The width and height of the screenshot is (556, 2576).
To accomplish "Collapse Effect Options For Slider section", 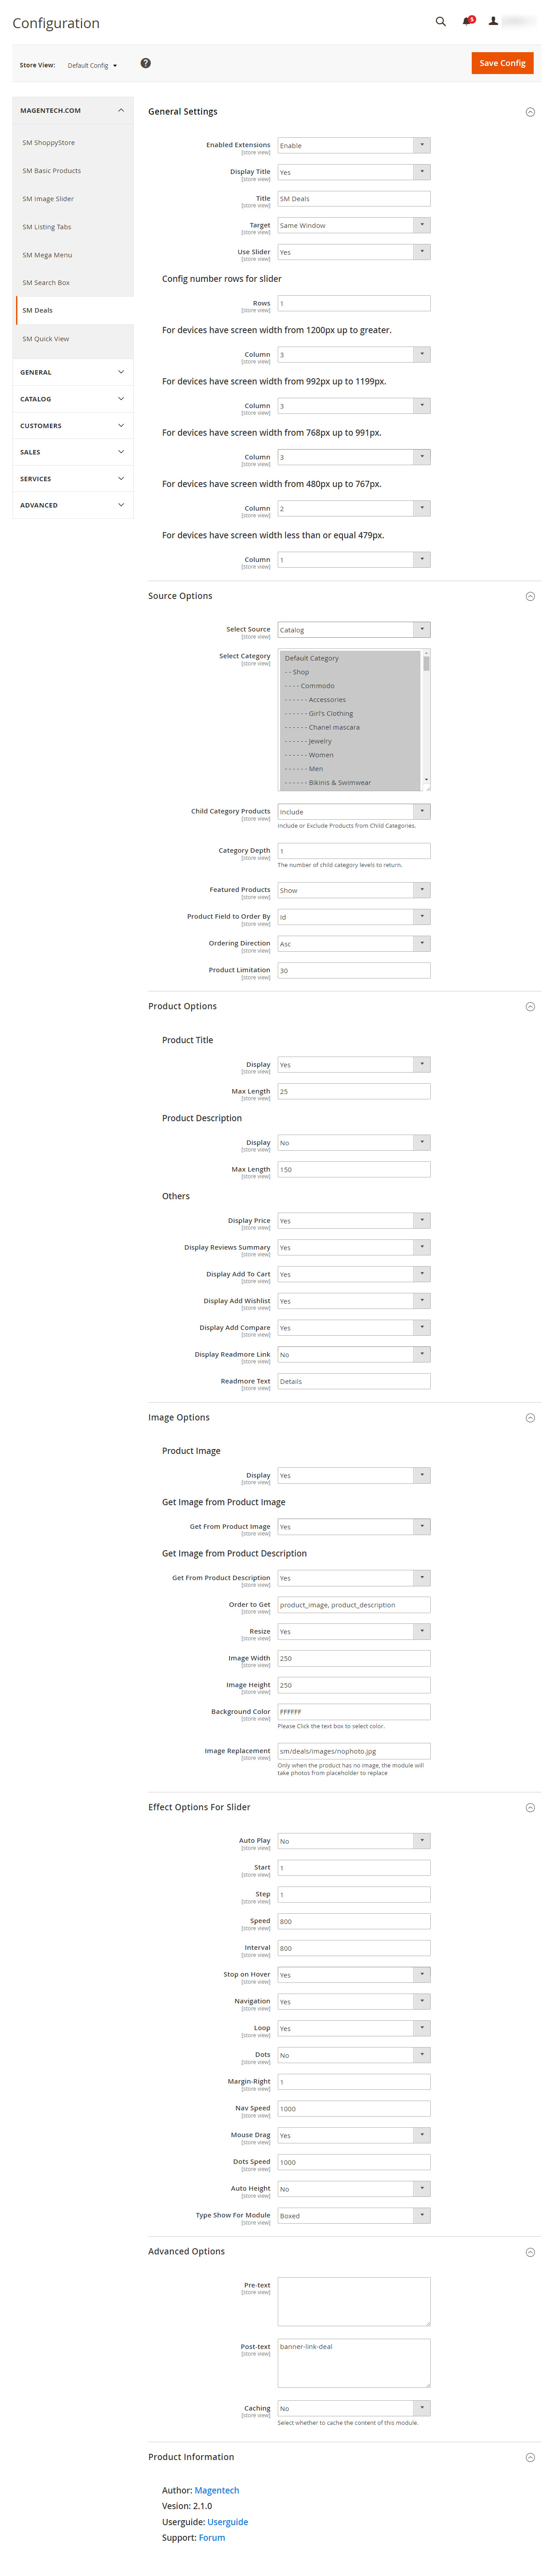I will pyautogui.click(x=530, y=1807).
